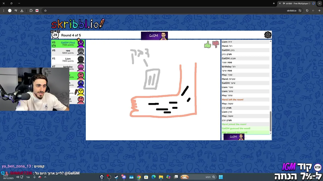This screenshot has height=181, width=323.
Task: Click the skribbl.io logo
Action: tap(78, 24)
